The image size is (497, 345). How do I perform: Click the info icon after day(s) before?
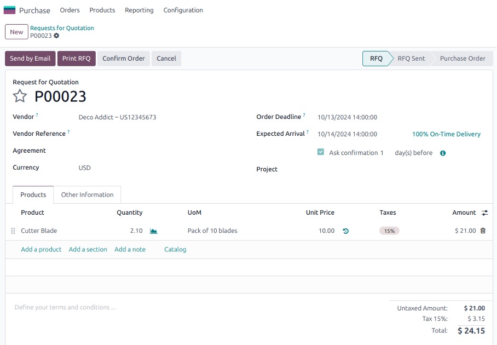(x=443, y=153)
